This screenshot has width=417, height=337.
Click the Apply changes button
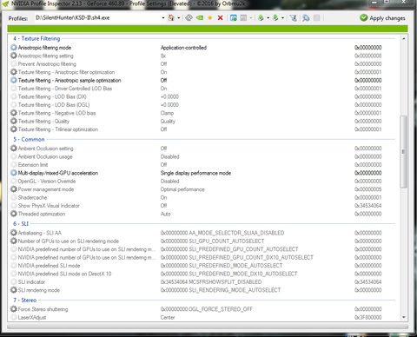point(382,18)
